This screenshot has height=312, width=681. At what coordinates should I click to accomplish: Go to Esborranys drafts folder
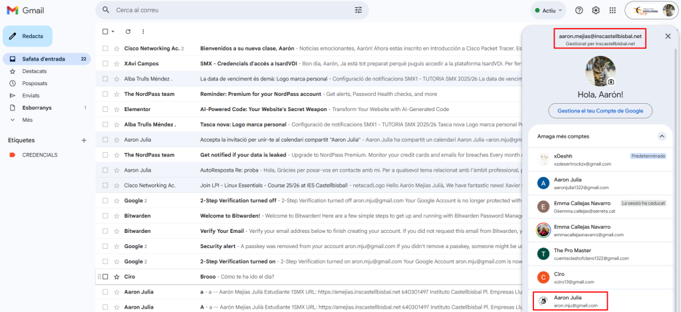(37, 107)
